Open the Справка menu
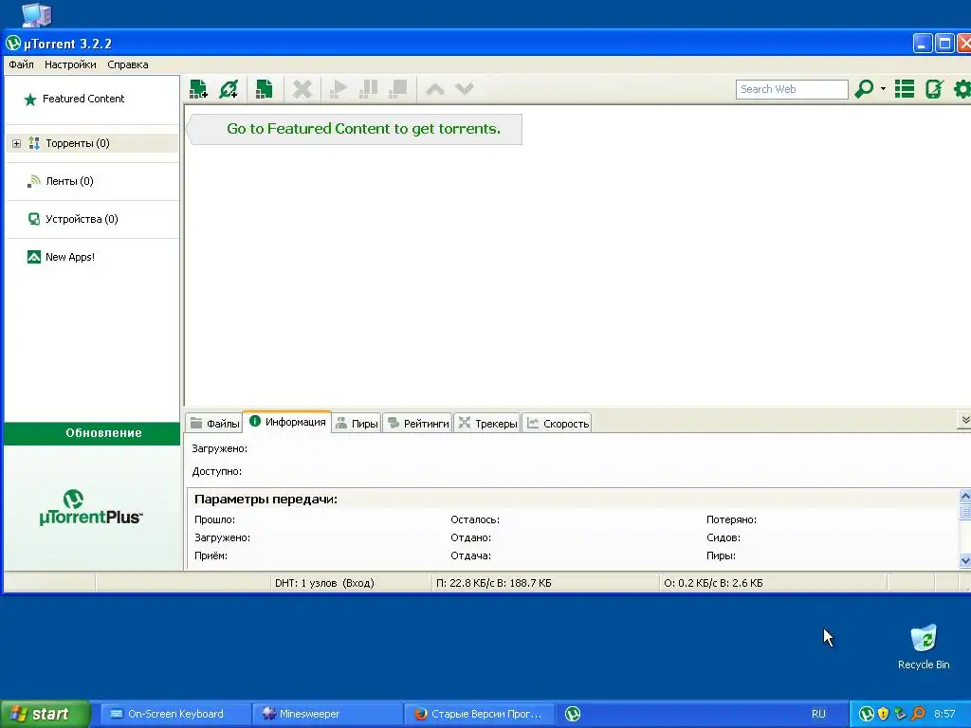The image size is (971, 728). pos(128,64)
